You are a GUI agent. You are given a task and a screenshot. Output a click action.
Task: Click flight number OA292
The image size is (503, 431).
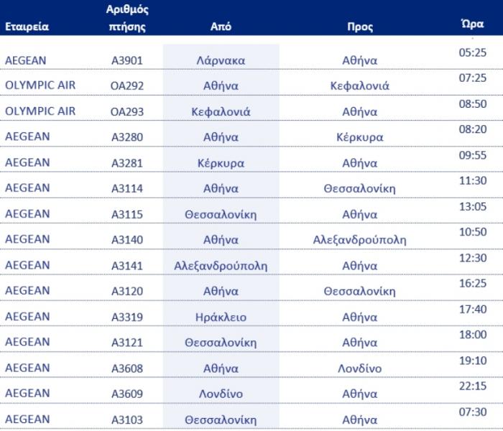point(127,85)
